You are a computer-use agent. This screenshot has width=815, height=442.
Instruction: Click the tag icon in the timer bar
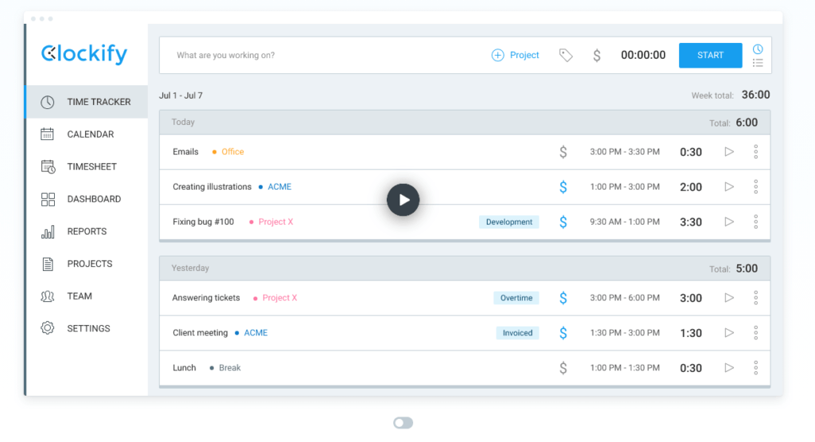pos(566,55)
